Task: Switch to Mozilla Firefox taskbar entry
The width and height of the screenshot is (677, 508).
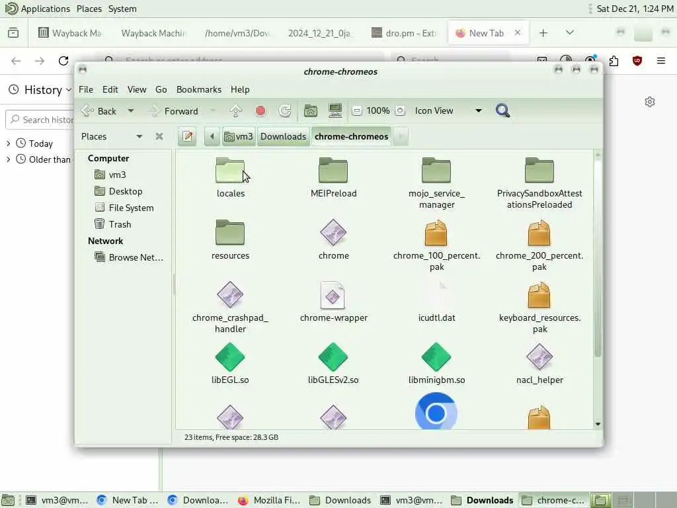Action: (269, 500)
